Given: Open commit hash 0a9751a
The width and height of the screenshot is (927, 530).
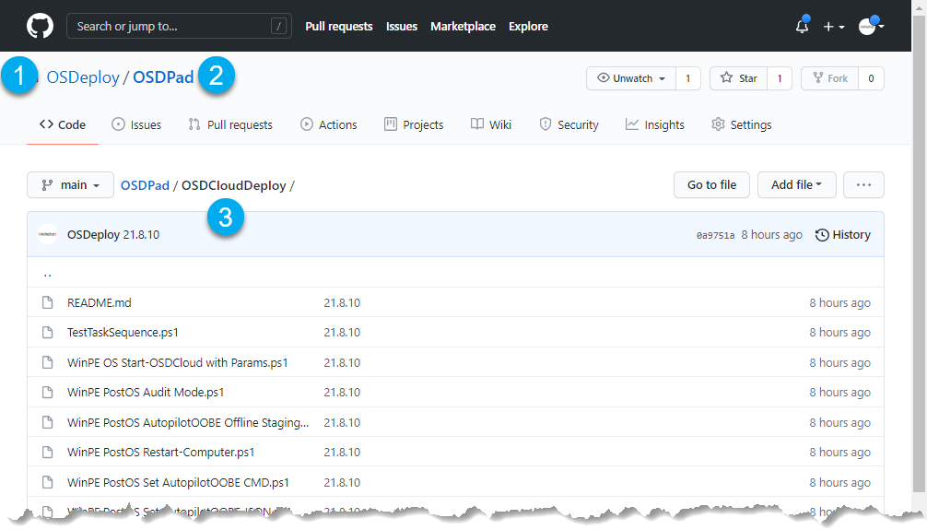Looking at the screenshot, I should (x=715, y=235).
